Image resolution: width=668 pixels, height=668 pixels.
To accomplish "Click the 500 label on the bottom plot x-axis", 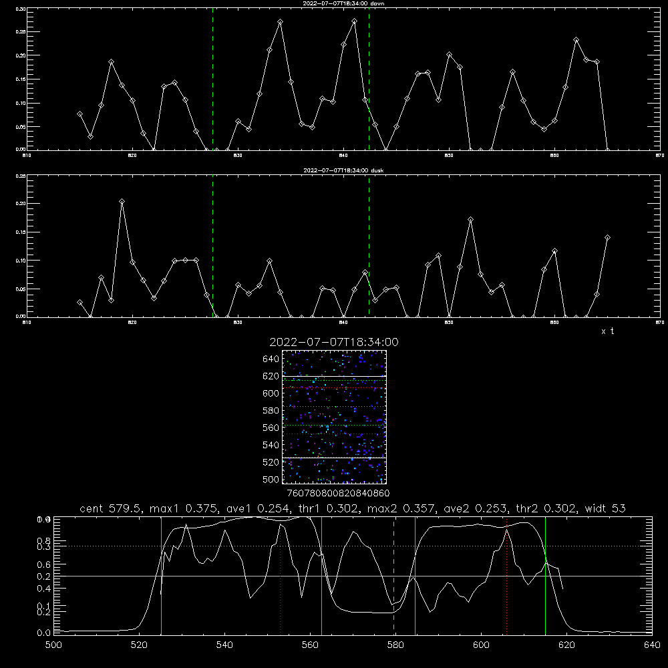I will 53,645.
